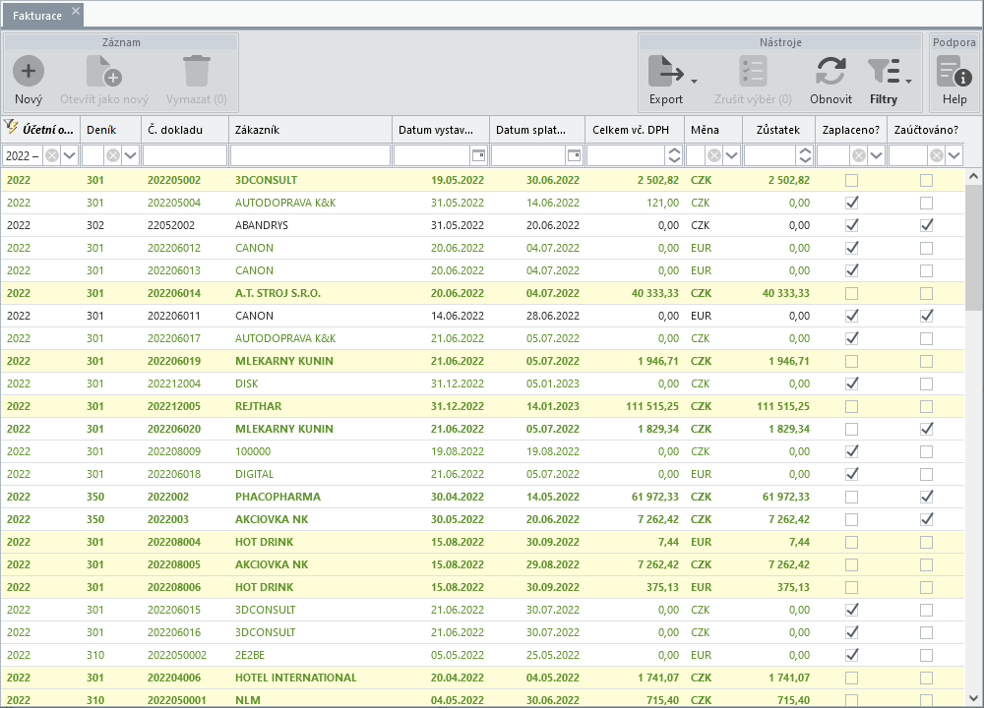This screenshot has width=984, height=708.
Task: Toggle Zaúčtováno for CANON invoice 202206011
Action: click(x=926, y=316)
